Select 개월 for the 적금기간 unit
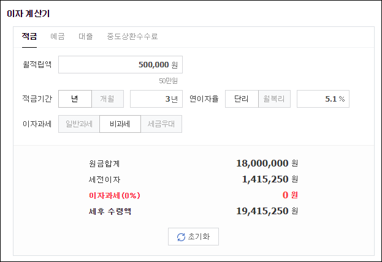This screenshot has width=382, height=262. (108, 99)
